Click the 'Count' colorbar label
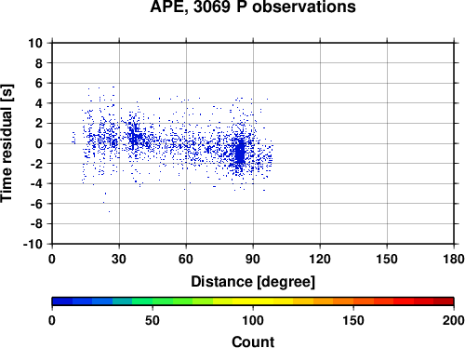 253,341
